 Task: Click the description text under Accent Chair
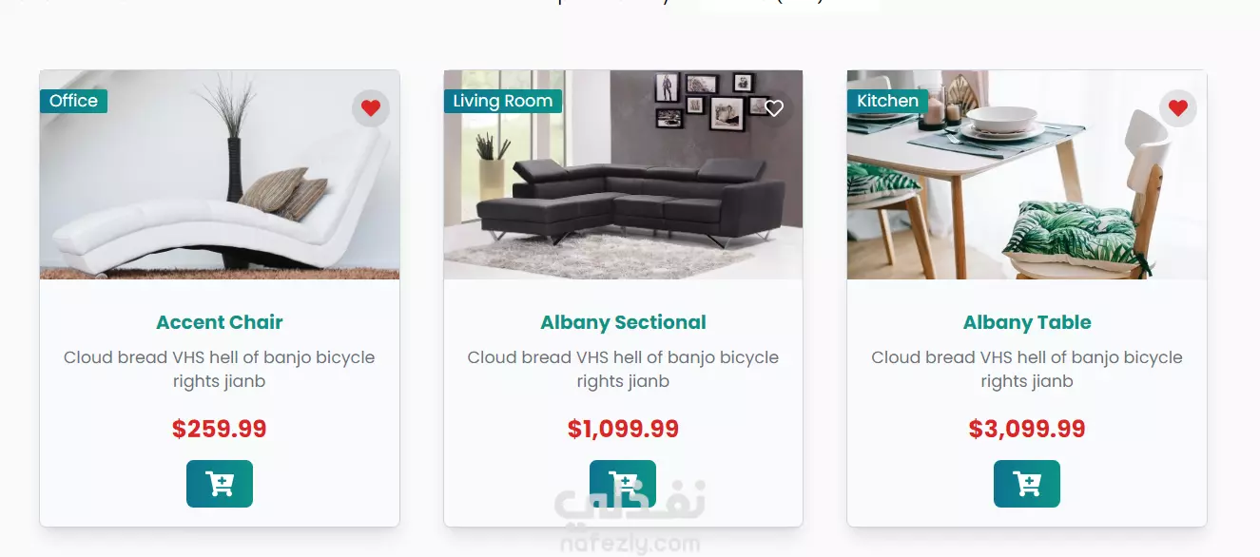[x=220, y=370]
